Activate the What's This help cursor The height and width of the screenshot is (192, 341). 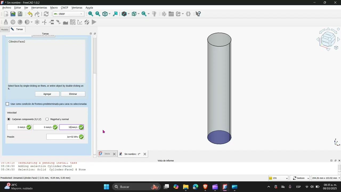[198, 14]
